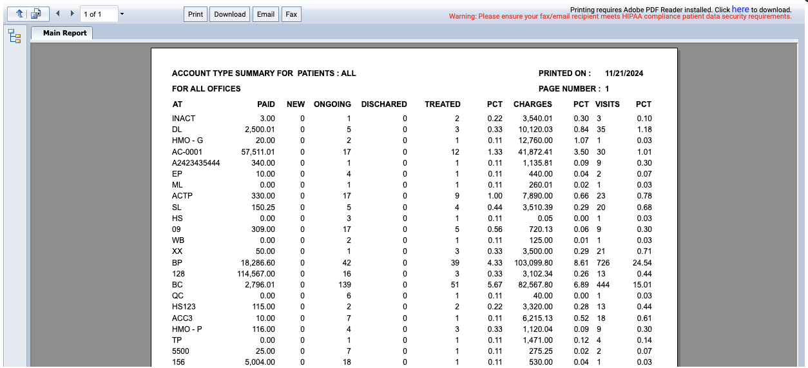This screenshot has height=368, width=808.
Task: Open the page number dropdown arrow
Action: click(122, 14)
